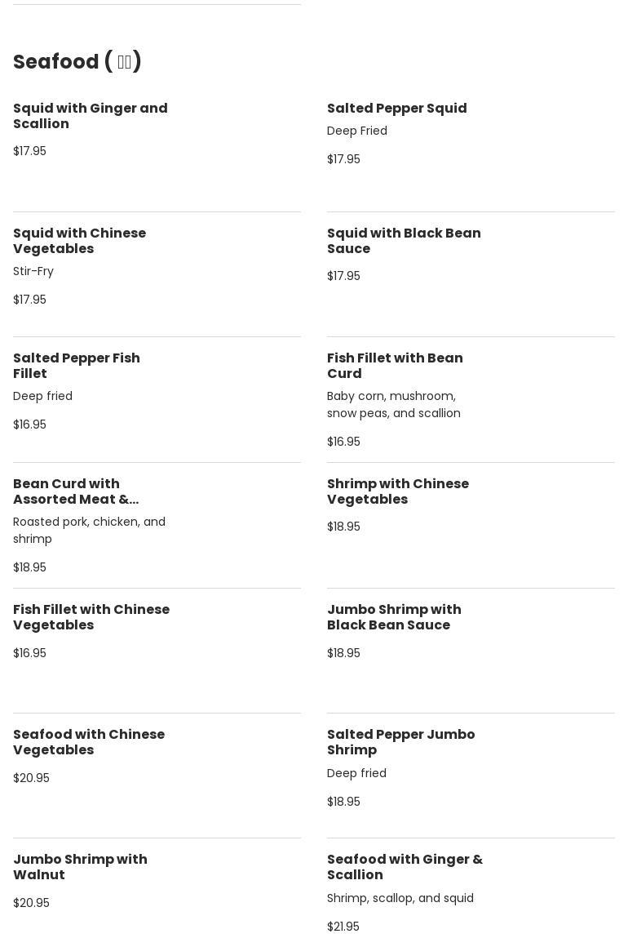The height and width of the screenshot is (947, 628).
Task: Click the Stir-Fry description text
Action: (33, 271)
